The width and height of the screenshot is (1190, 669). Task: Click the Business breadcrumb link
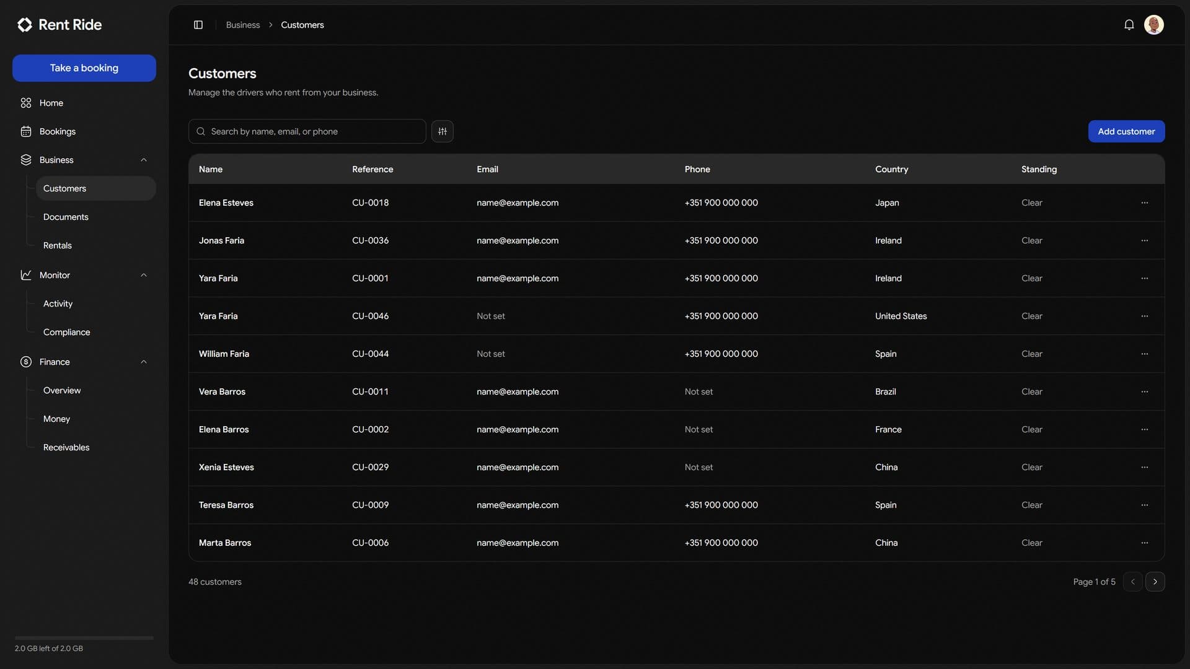243,25
